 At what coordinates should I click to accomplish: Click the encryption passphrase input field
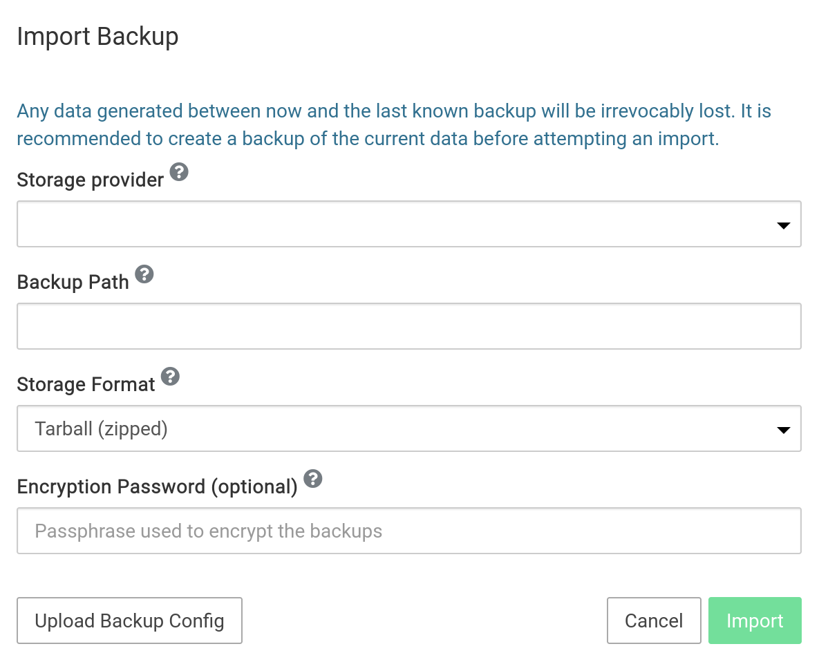point(408,531)
